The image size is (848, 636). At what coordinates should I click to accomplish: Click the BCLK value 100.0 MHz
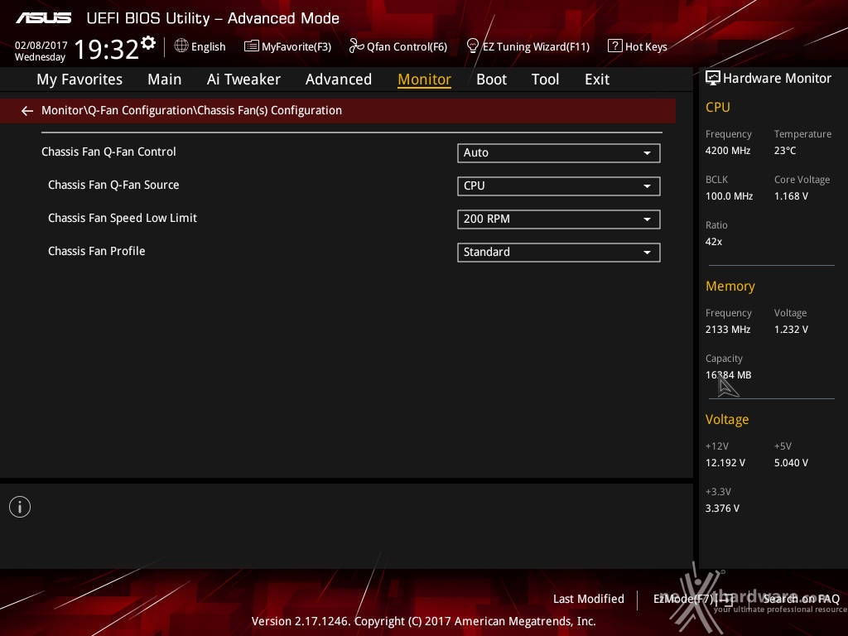729,196
